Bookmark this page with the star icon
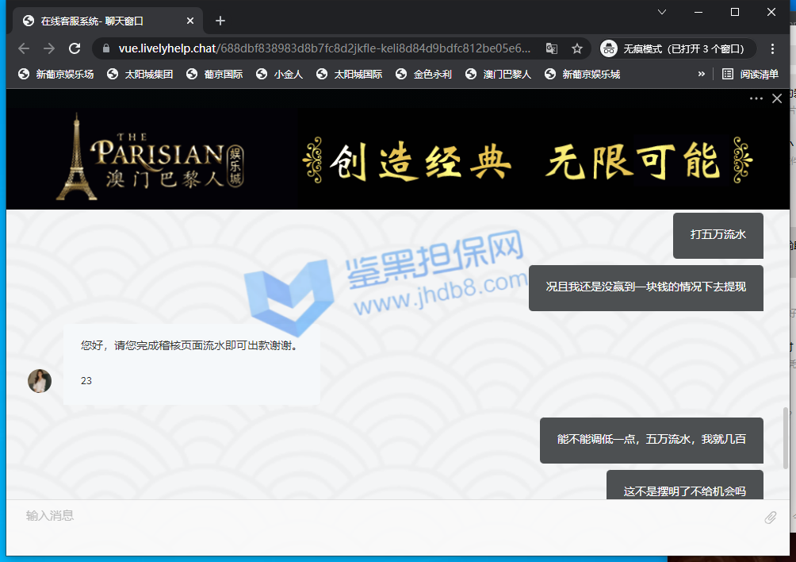 [x=577, y=48]
